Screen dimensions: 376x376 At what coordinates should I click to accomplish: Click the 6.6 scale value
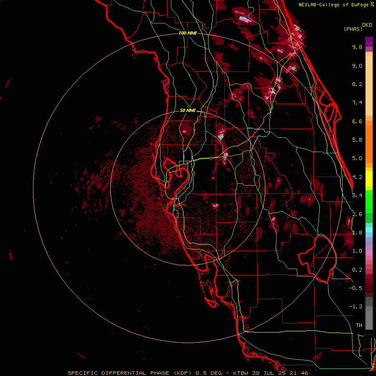pos(357,121)
